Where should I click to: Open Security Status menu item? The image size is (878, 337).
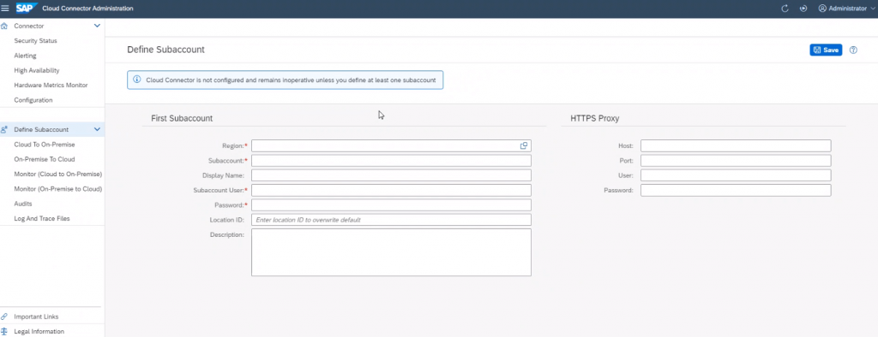[35, 41]
